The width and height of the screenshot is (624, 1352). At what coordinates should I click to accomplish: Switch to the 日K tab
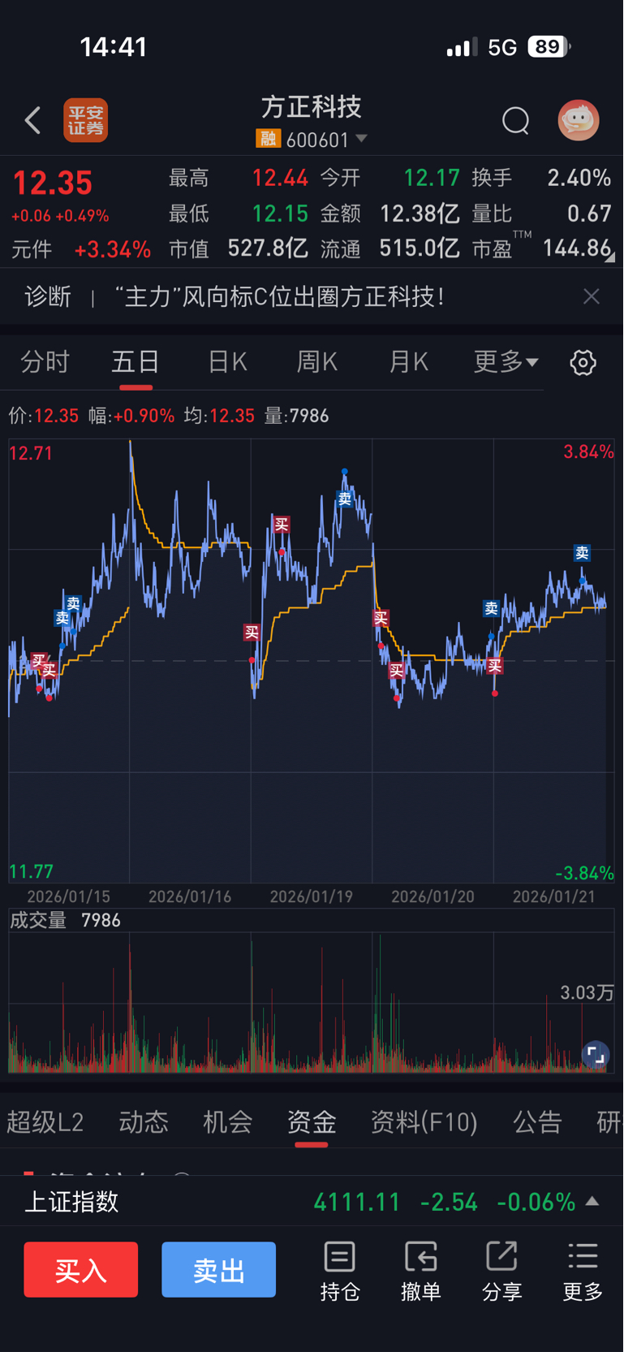(x=227, y=361)
